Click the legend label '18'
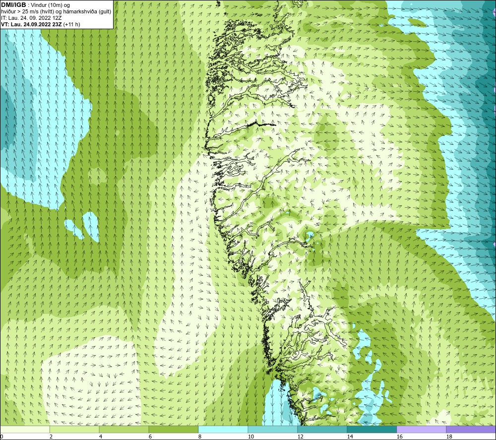The image size is (496, 440). point(449,437)
